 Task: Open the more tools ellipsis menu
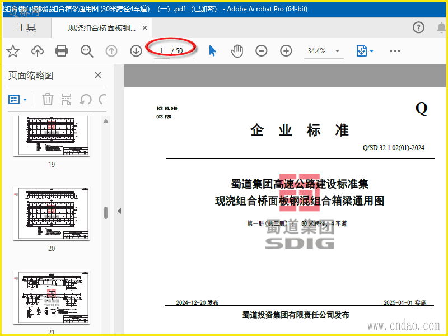[x=395, y=51]
